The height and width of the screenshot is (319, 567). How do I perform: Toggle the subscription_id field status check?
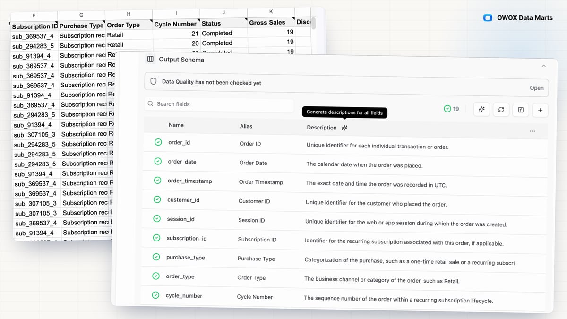(156, 238)
